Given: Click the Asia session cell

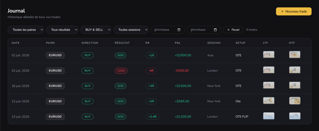Looking at the screenshot, I should tap(210, 55).
